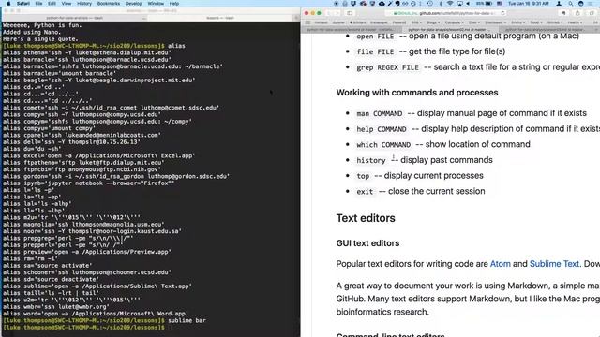Open the Window menu

tap(156, 4)
